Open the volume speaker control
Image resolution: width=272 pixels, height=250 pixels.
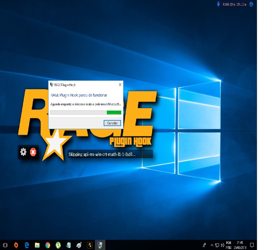(x=222, y=245)
